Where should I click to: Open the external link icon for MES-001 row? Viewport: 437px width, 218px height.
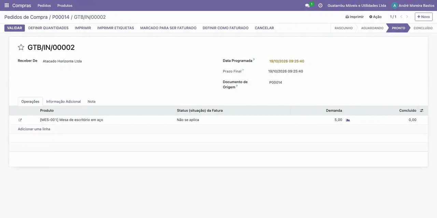tap(20, 120)
